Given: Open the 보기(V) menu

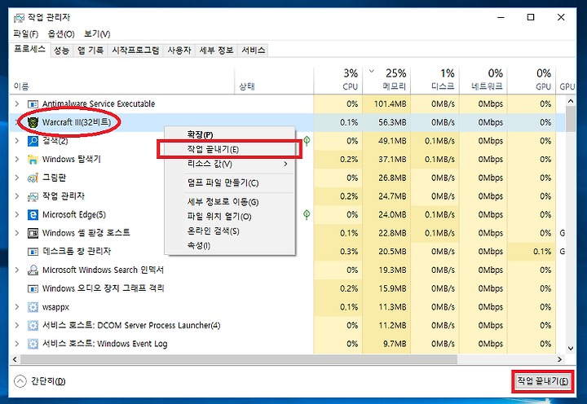Looking at the screenshot, I should 97,34.
